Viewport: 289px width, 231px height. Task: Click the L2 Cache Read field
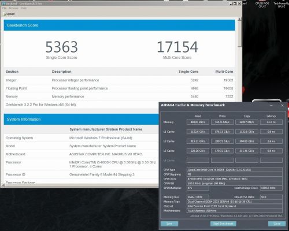[198, 141]
